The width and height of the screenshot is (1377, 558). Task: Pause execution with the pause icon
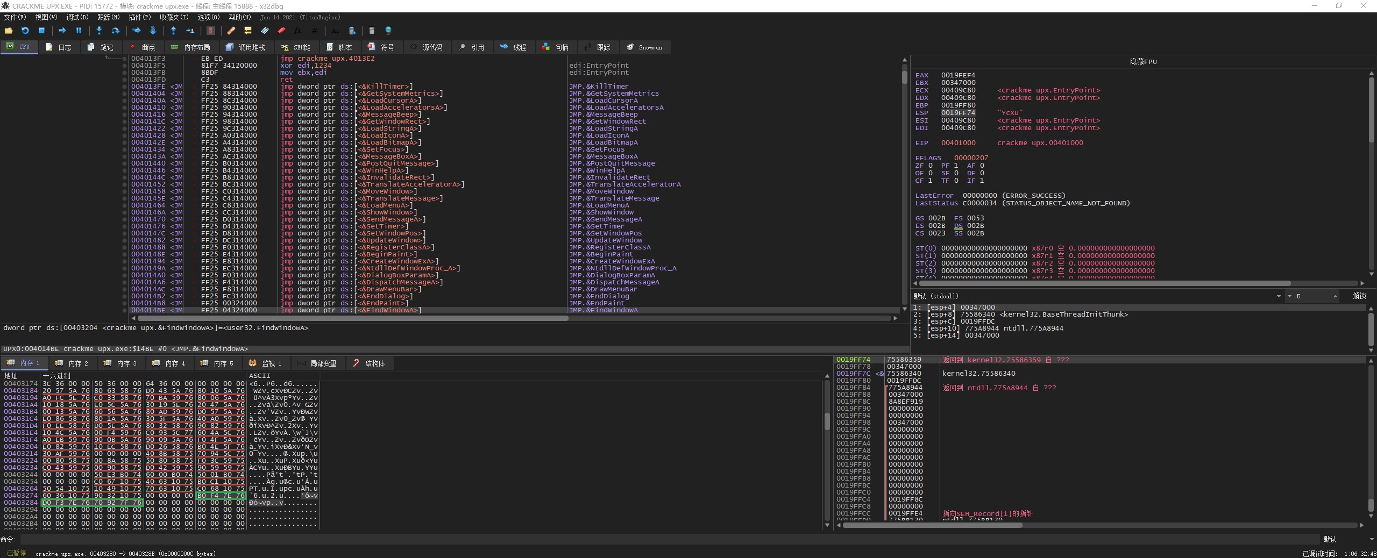pos(79,31)
